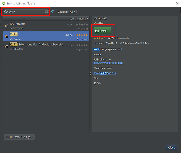Click the CODE TOOLS category label

coord(17,28)
